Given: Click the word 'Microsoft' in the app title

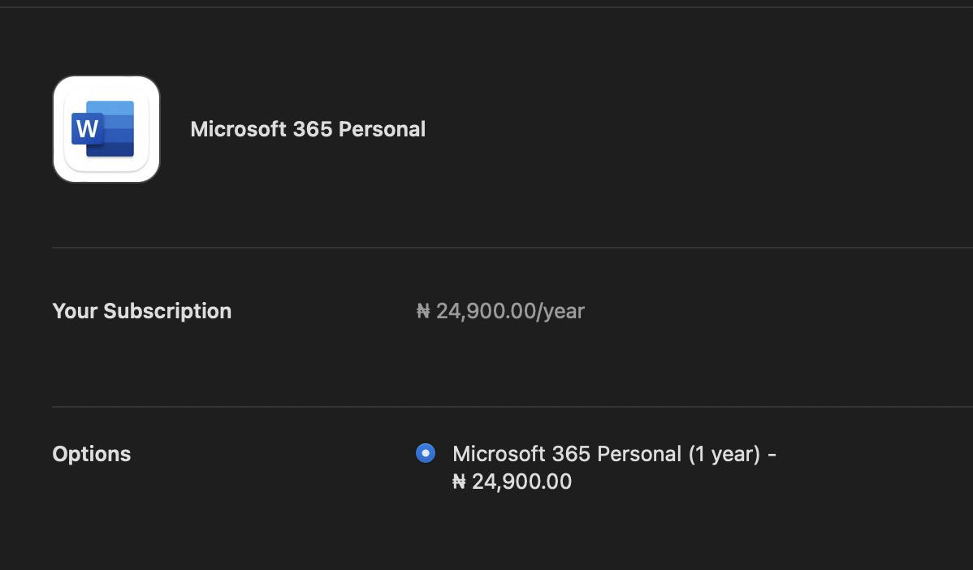Looking at the screenshot, I should click(x=238, y=129).
